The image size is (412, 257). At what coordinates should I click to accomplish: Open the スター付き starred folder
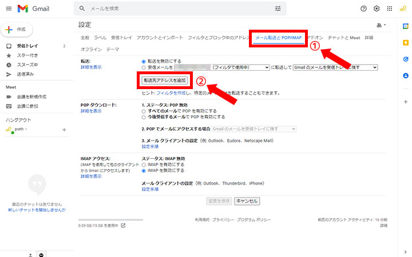click(27, 55)
